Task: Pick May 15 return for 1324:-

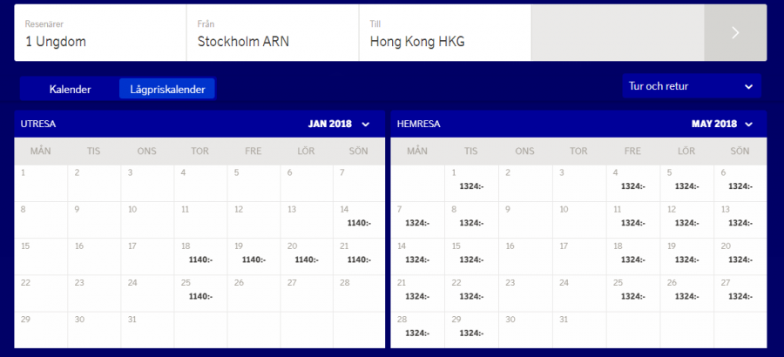Action: [470, 256]
